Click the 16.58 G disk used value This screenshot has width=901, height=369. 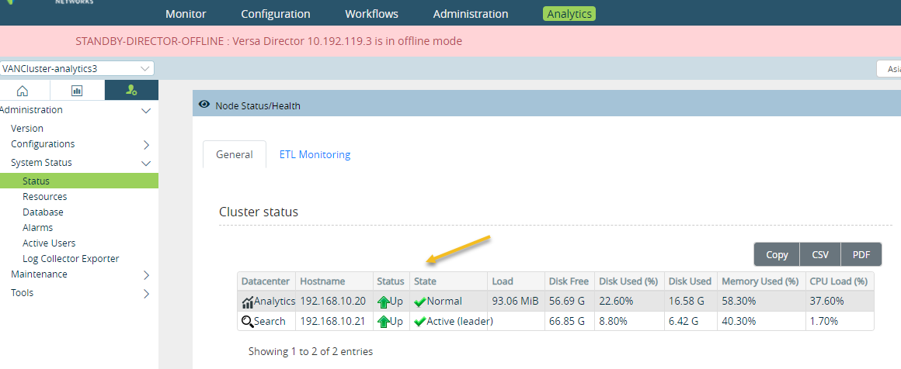point(686,302)
